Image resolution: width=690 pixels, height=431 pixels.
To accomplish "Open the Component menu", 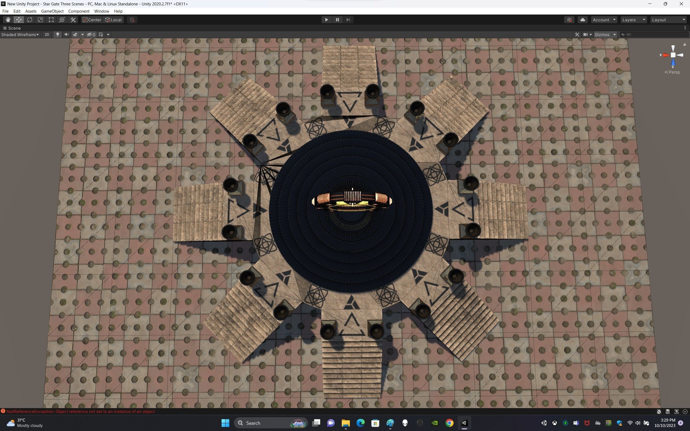I will (x=79, y=11).
